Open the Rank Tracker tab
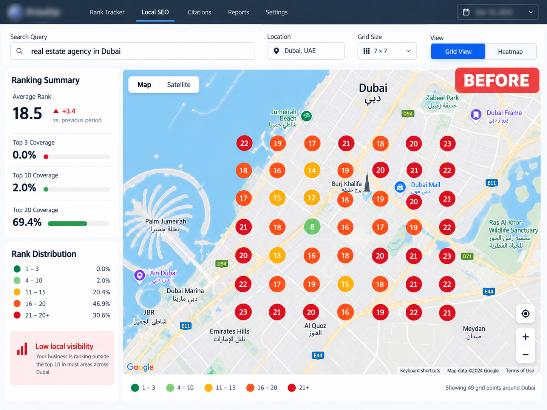 (107, 12)
